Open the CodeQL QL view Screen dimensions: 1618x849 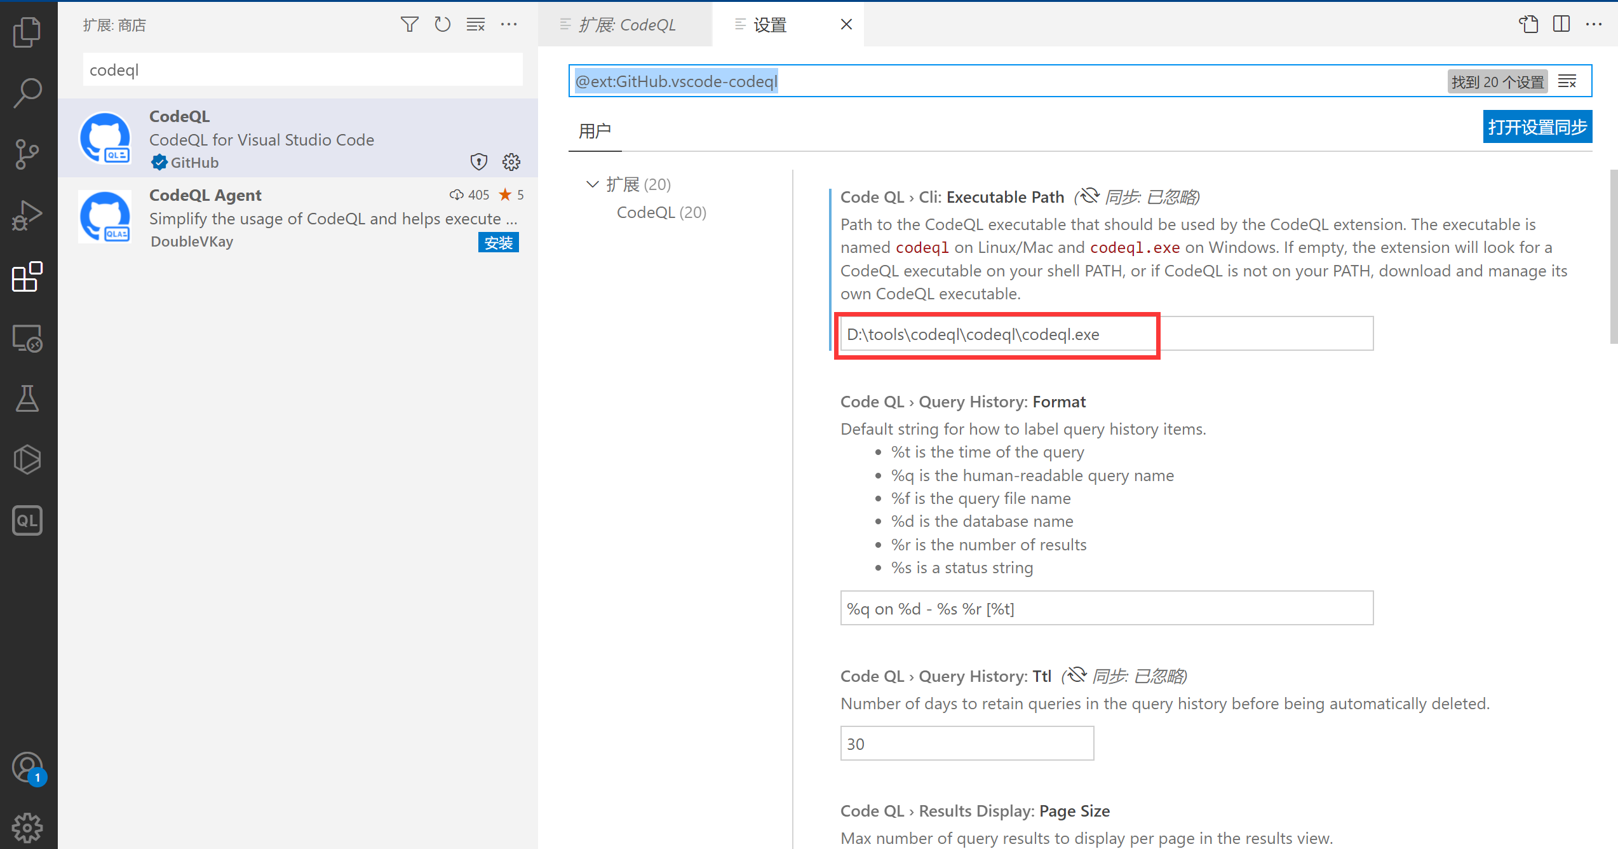click(x=27, y=520)
